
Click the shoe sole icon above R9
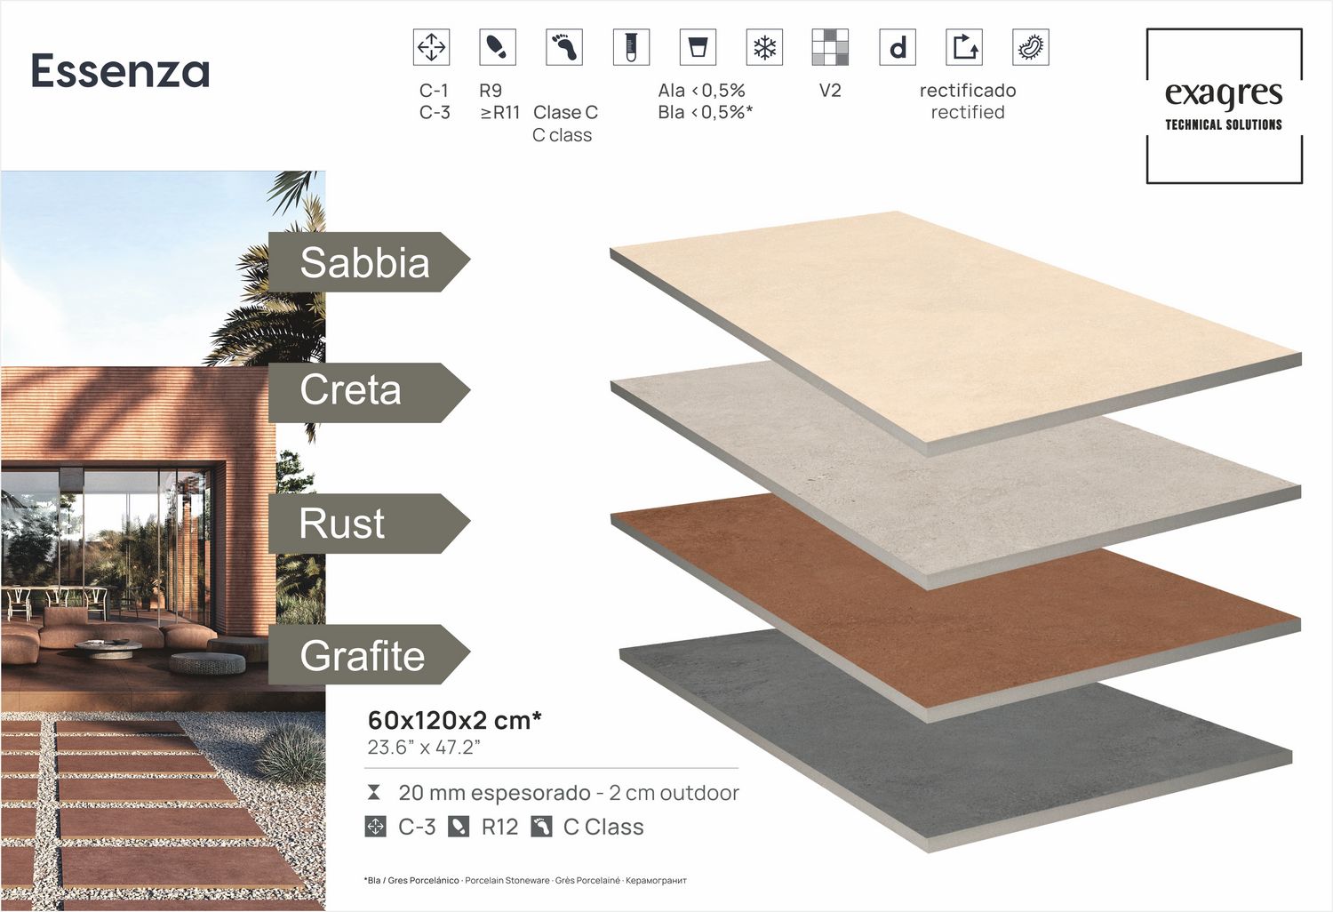(x=497, y=47)
